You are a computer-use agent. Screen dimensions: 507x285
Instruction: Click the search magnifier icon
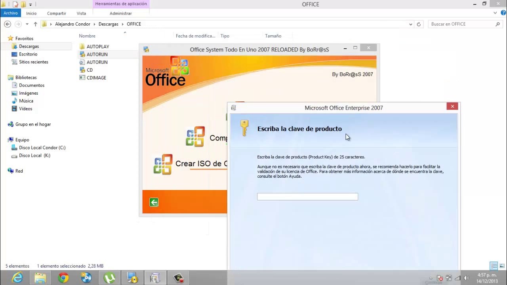(498, 24)
